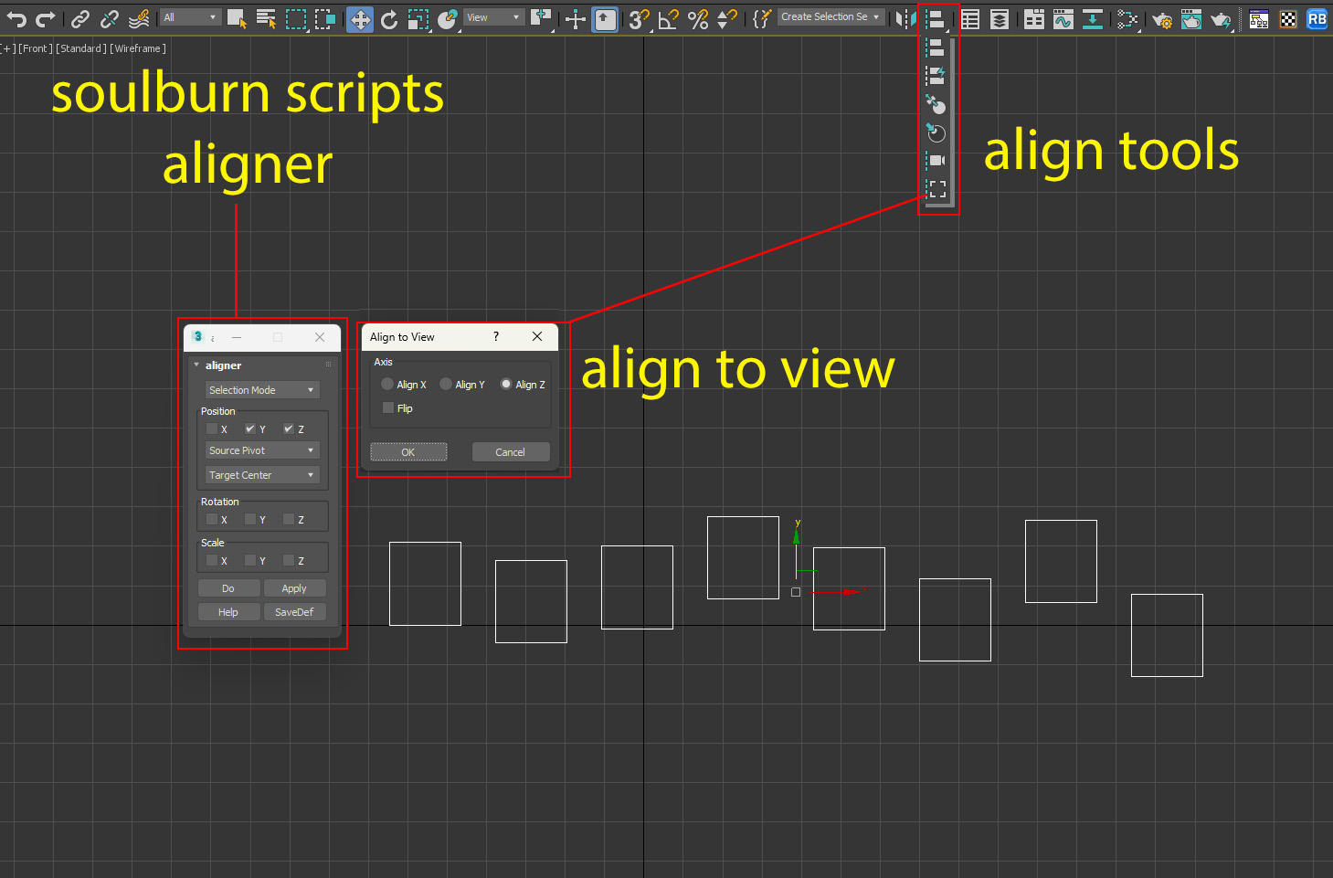Open the Source Pivot dropdown
Screen dimensions: 1333x878
pyautogui.click(x=262, y=450)
